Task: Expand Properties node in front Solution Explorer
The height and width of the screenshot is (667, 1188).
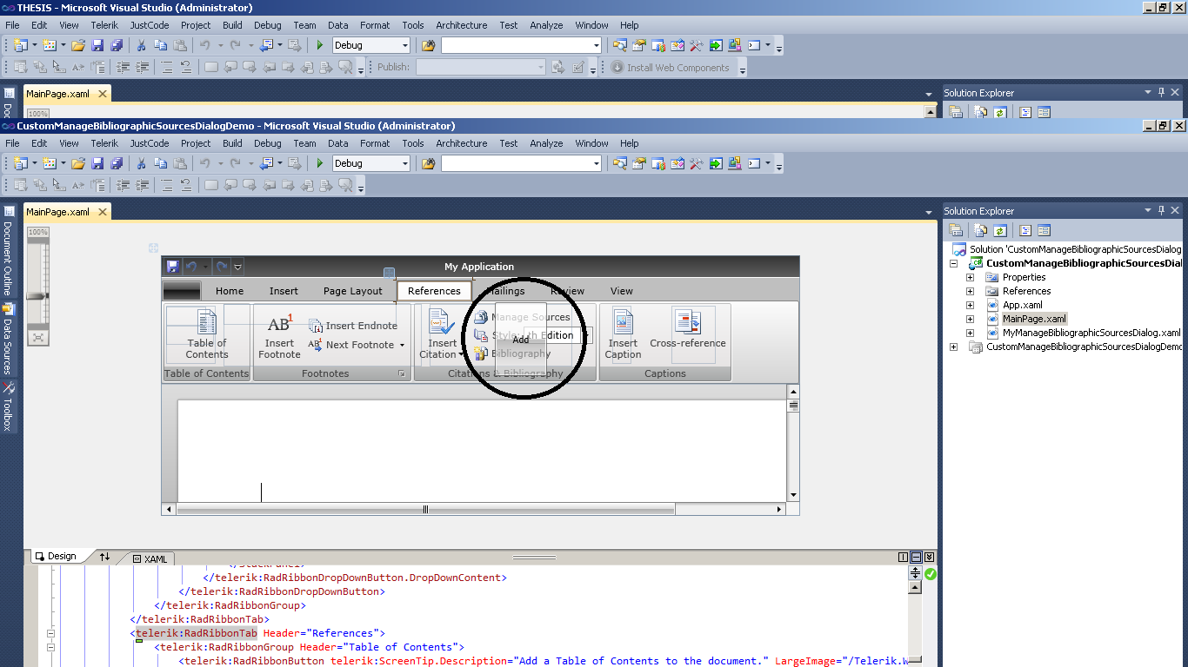Action: [x=970, y=277]
